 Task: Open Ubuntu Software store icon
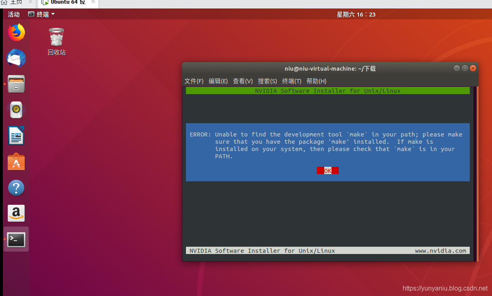pyautogui.click(x=16, y=162)
